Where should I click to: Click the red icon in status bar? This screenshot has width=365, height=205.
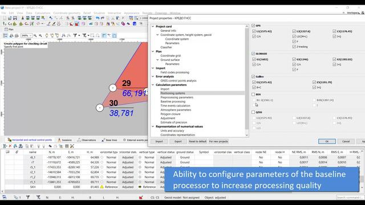pos(141,198)
